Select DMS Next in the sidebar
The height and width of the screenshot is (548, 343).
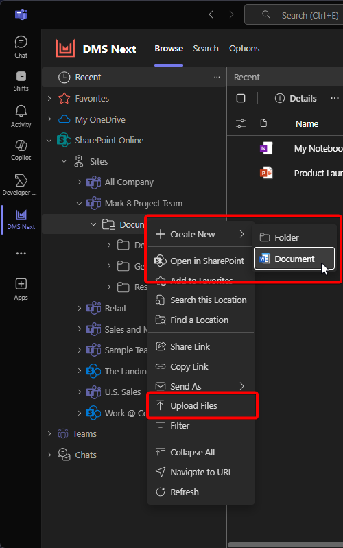click(21, 219)
